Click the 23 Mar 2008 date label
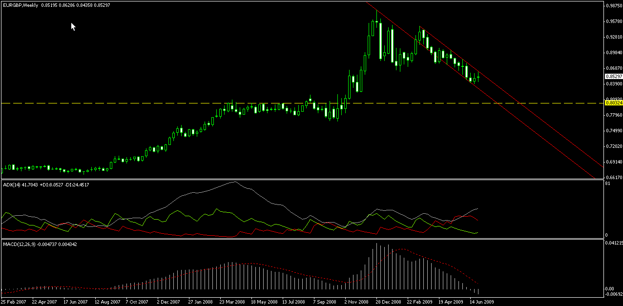Viewport: 623px width, 306px height. click(x=232, y=302)
